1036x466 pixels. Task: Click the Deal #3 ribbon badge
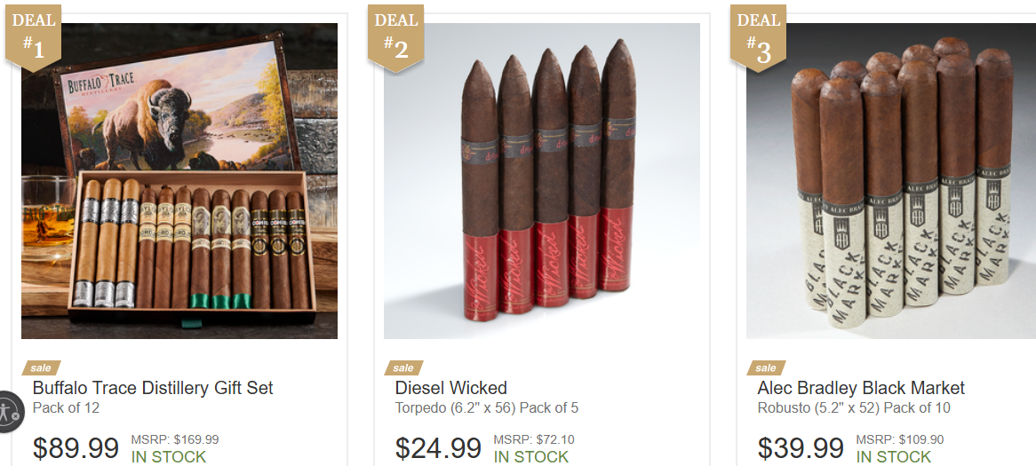click(x=758, y=37)
